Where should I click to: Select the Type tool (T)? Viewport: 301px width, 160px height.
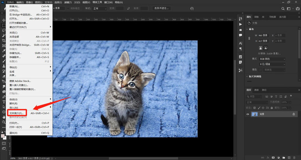4,102
